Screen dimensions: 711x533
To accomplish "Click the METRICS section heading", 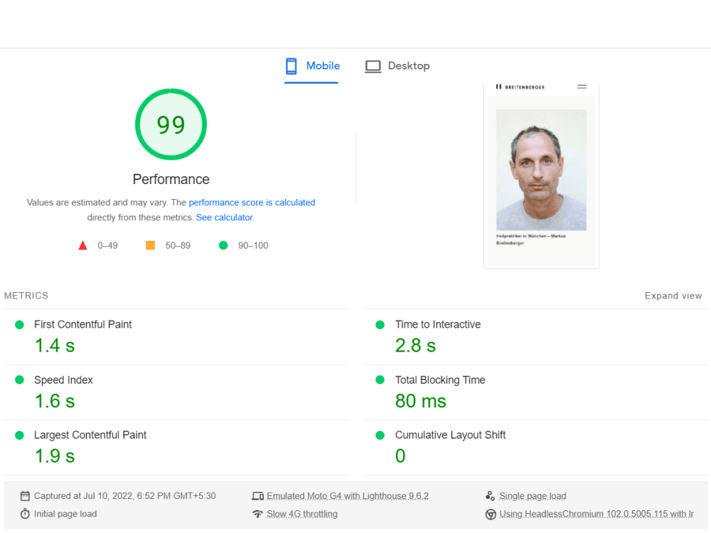I will pyautogui.click(x=26, y=296).
